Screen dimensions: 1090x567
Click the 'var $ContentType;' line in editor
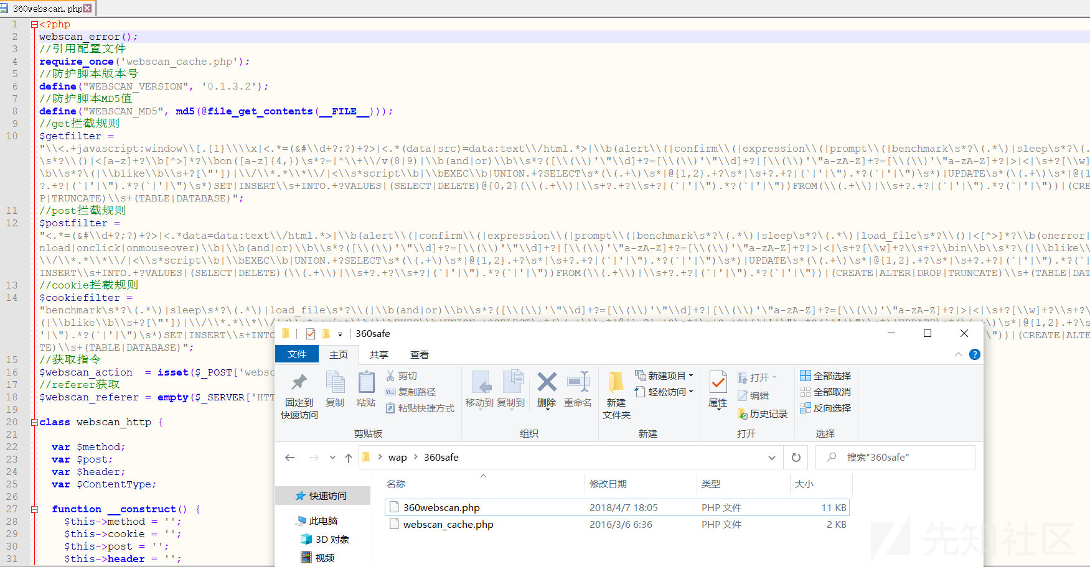click(x=104, y=484)
